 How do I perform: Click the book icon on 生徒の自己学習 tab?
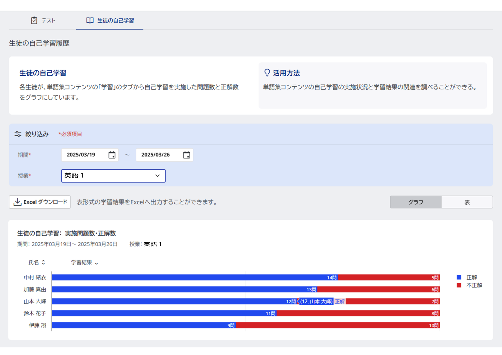(x=89, y=21)
